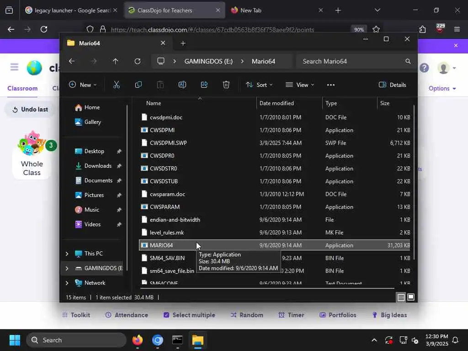Image resolution: width=468 pixels, height=351 pixels.
Task: Click the Attendance button in ClassDojo
Action: (x=127, y=315)
